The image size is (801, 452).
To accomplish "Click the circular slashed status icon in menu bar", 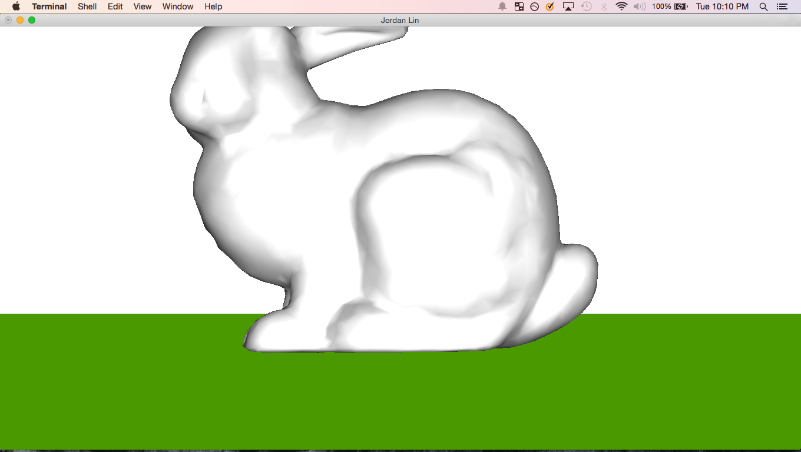I will pos(534,6).
